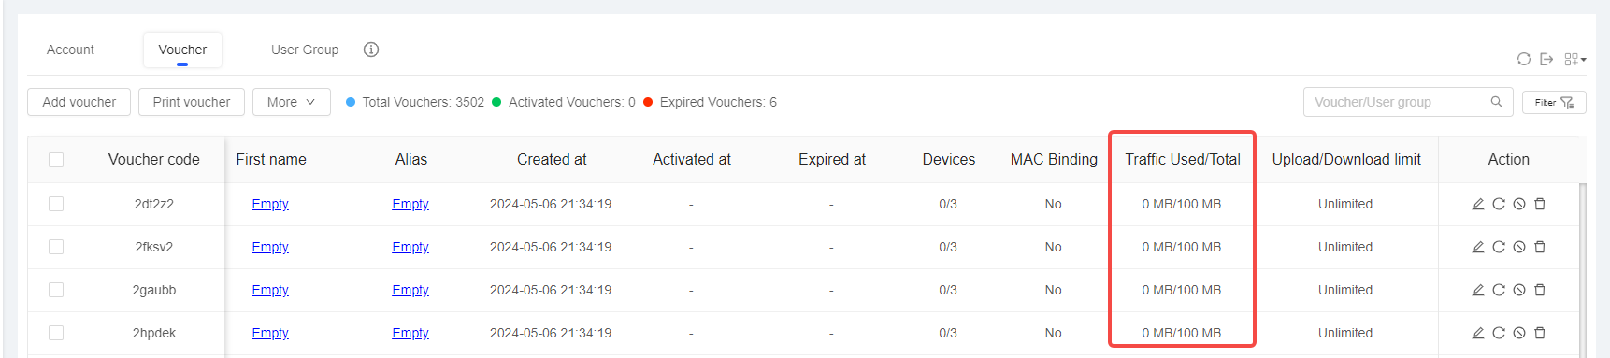The height and width of the screenshot is (358, 1610).
Task: Open the Filter options
Action: [x=1554, y=102]
